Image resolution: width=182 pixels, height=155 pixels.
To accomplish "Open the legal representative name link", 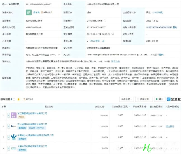I will point(36,12).
